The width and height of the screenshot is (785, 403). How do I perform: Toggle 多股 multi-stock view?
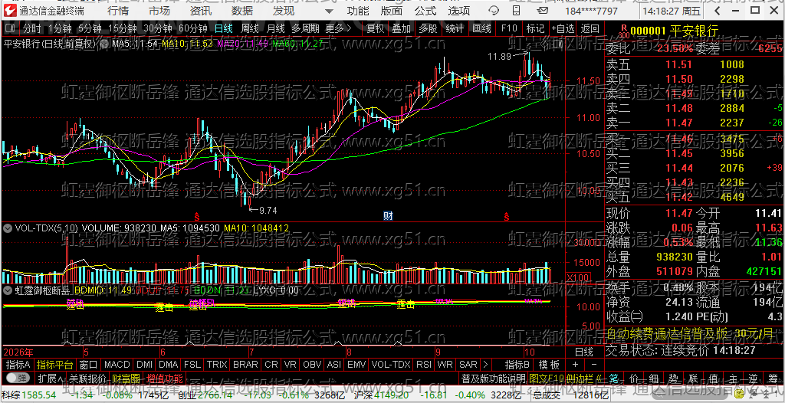(428, 28)
